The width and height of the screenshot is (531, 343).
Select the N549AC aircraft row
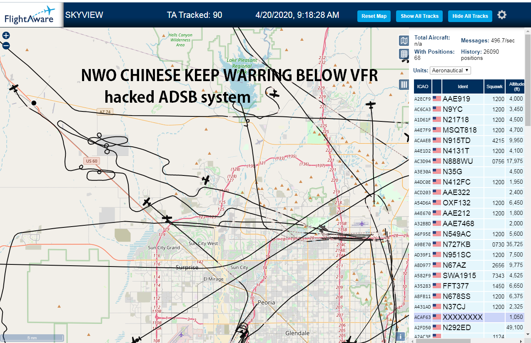click(469, 234)
